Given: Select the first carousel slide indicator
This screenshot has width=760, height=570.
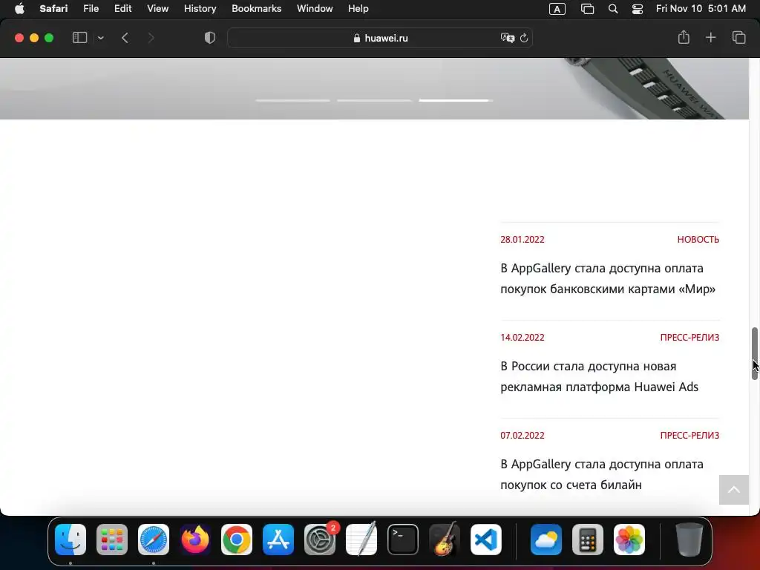Looking at the screenshot, I should (292, 100).
